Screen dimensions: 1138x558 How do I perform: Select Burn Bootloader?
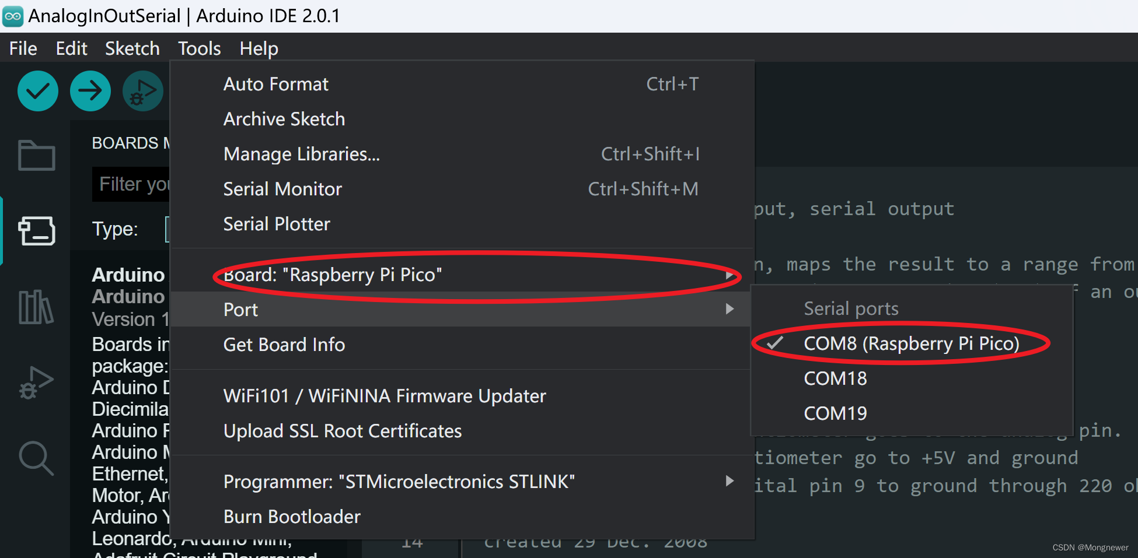point(461,517)
